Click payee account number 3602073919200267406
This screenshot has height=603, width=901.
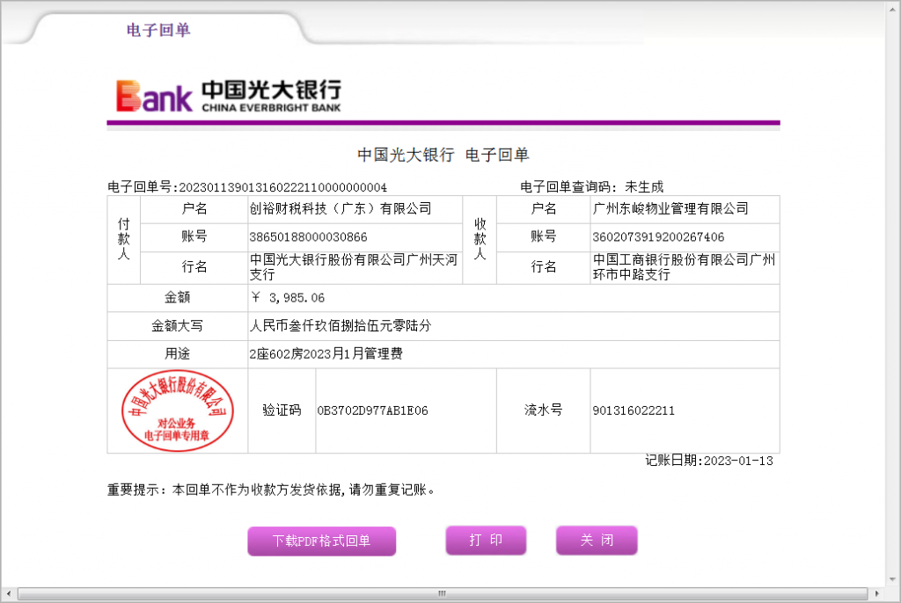(659, 237)
